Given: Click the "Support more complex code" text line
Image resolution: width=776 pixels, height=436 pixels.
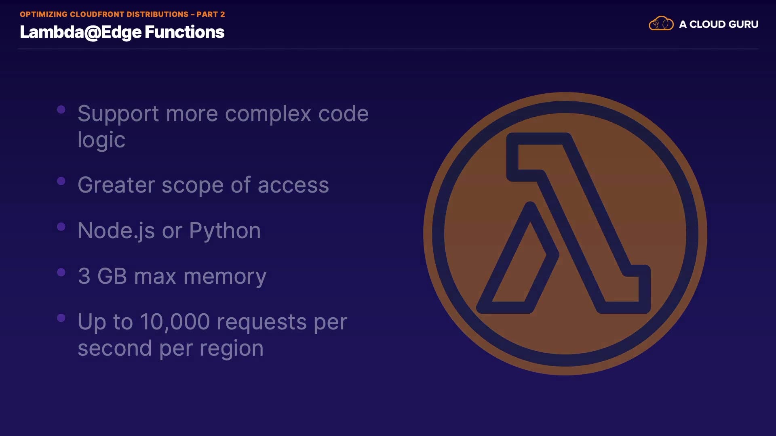Looking at the screenshot, I should [223, 113].
